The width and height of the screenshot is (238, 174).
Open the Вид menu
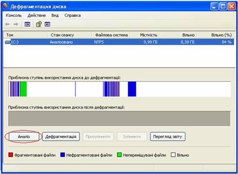[x=55, y=15]
